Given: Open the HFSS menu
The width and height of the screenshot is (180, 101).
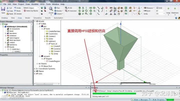Looking at the screenshot, I should click(x=42, y=4).
